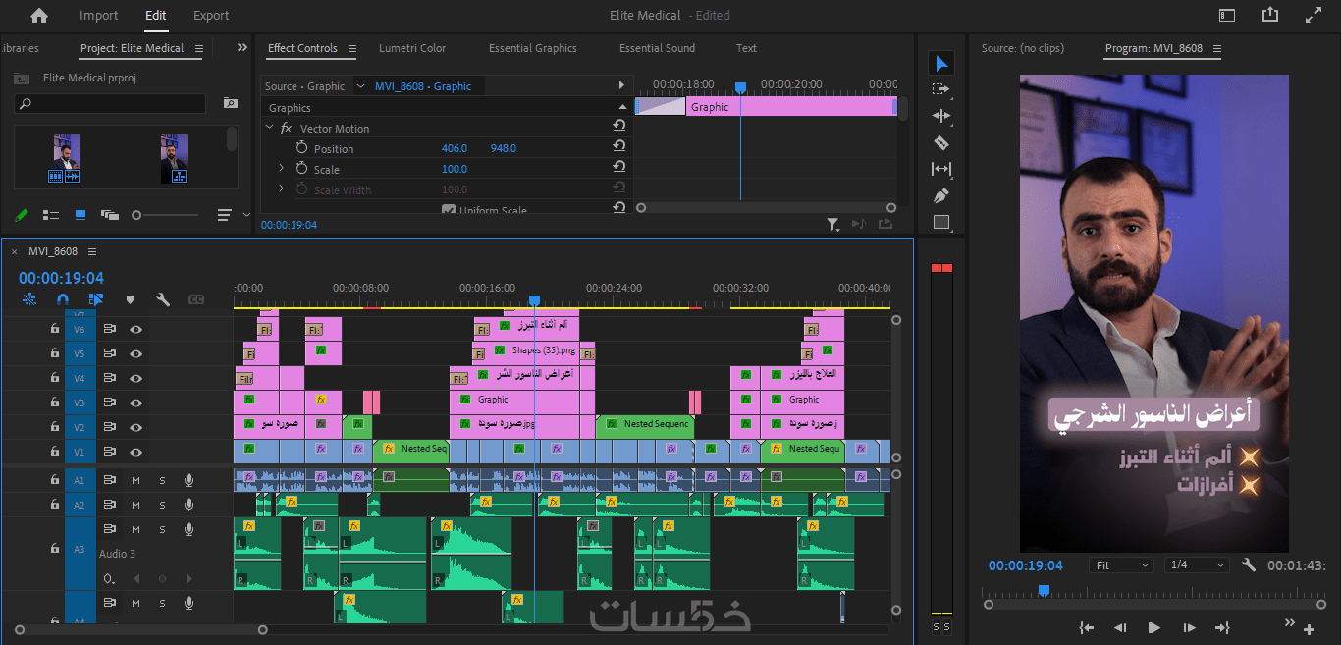Switch to Import tab

point(98,15)
